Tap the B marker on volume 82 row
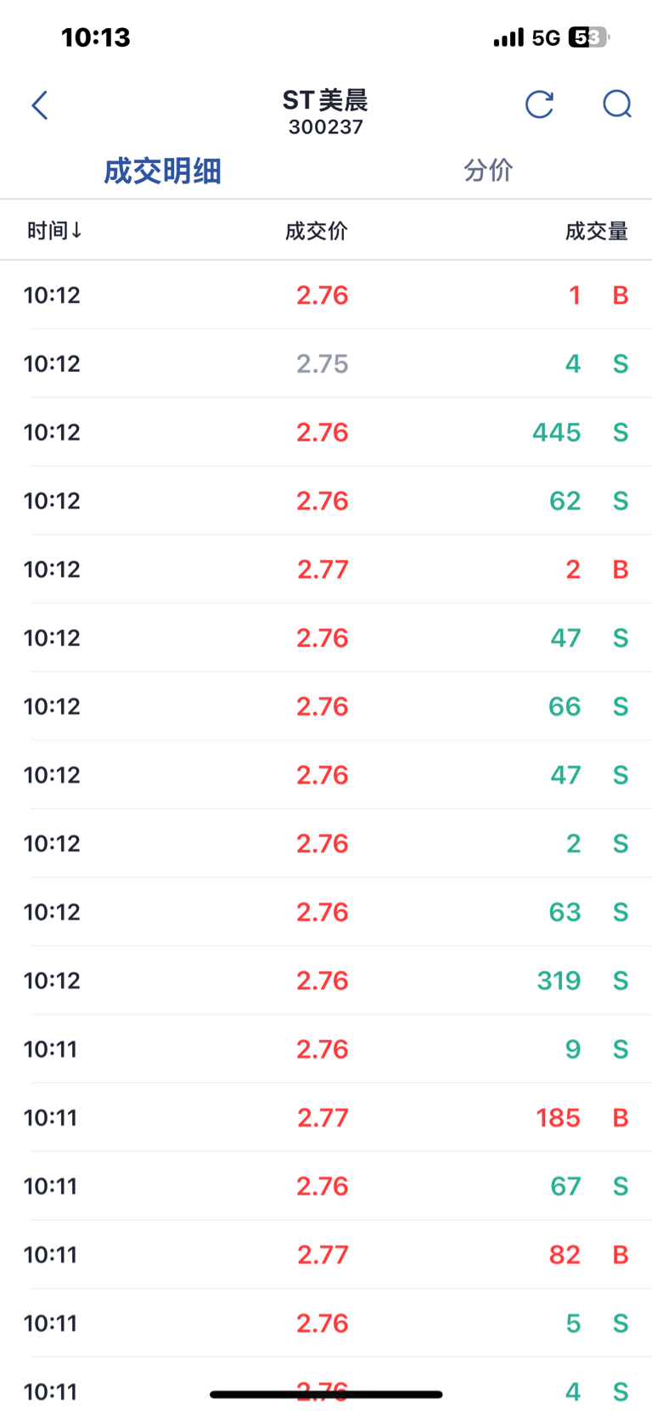652x1411 pixels. (x=621, y=1255)
